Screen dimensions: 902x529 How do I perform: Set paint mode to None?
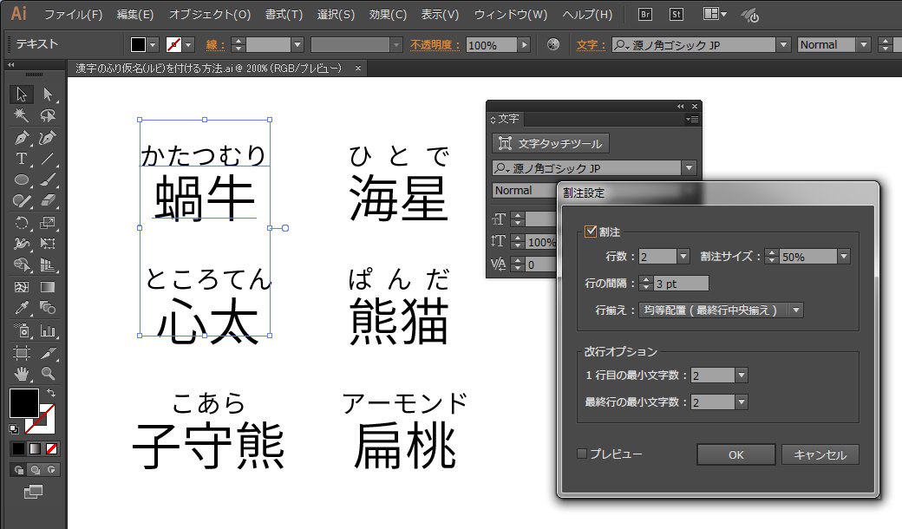tap(52, 449)
